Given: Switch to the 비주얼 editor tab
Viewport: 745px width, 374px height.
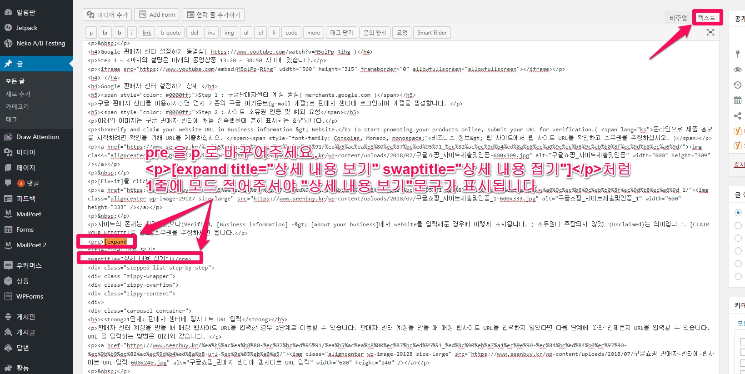Looking at the screenshot, I should click(x=678, y=18).
